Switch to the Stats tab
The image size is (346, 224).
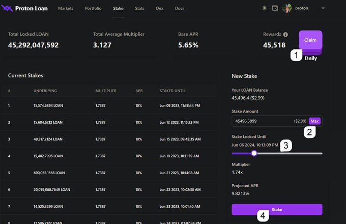(x=139, y=8)
